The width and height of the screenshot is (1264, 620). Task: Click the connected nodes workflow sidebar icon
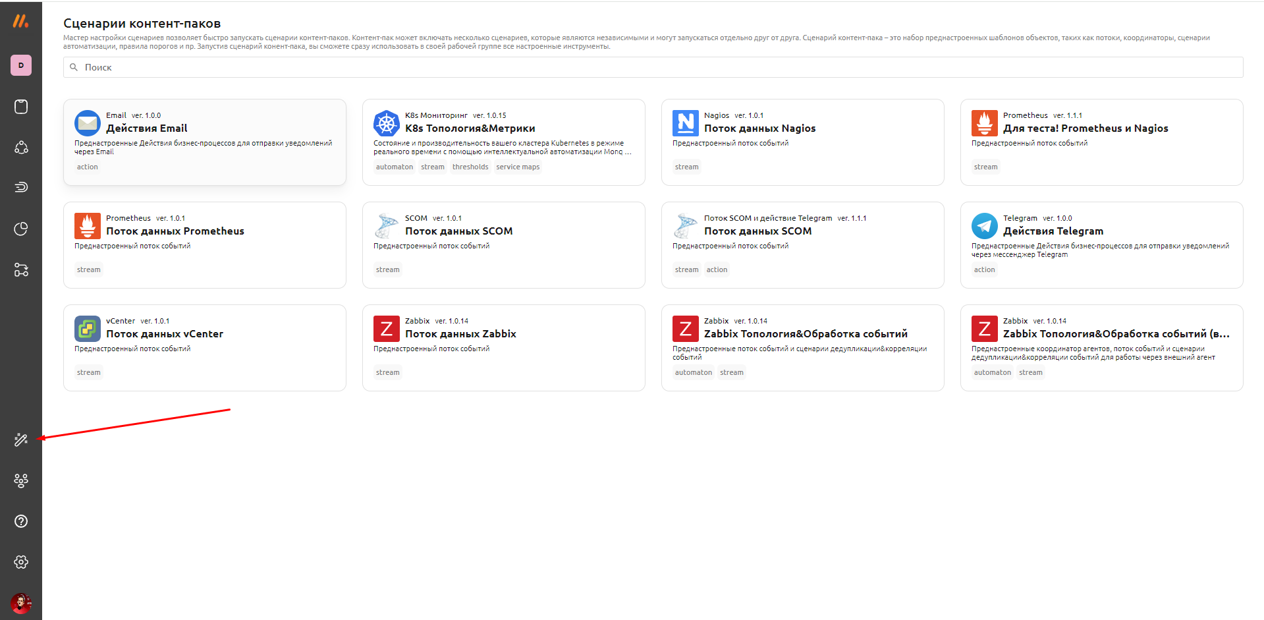[x=21, y=269]
